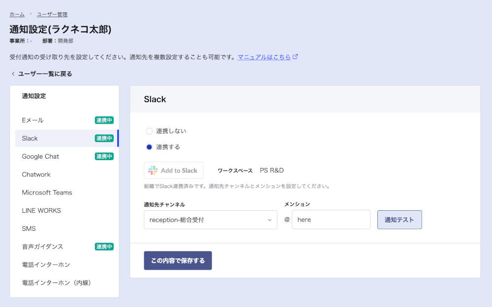Click the Slack panel heading
Image resolution: width=492 pixels, height=307 pixels.
155,99
